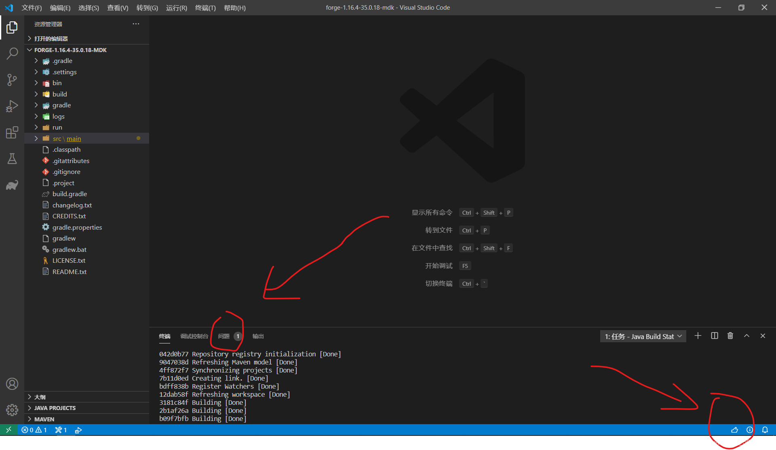Image resolution: width=776 pixels, height=450 pixels.
Task: Expand the MAVEN section
Action: coord(87,419)
